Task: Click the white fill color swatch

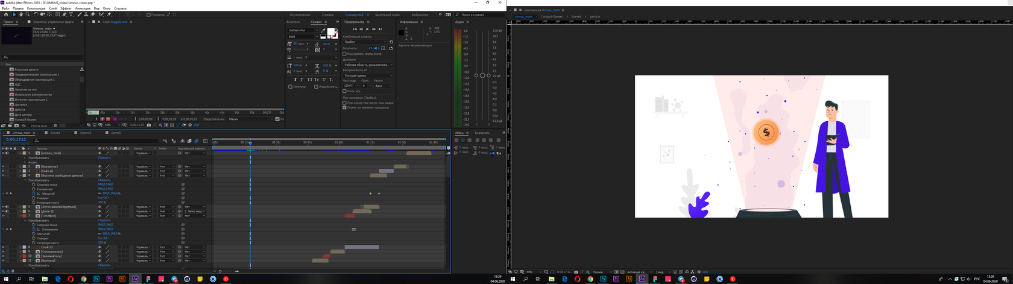Action: (331, 32)
